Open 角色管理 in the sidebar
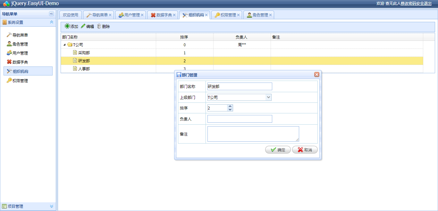Screen dimensions: 438x211 (17, 44)
